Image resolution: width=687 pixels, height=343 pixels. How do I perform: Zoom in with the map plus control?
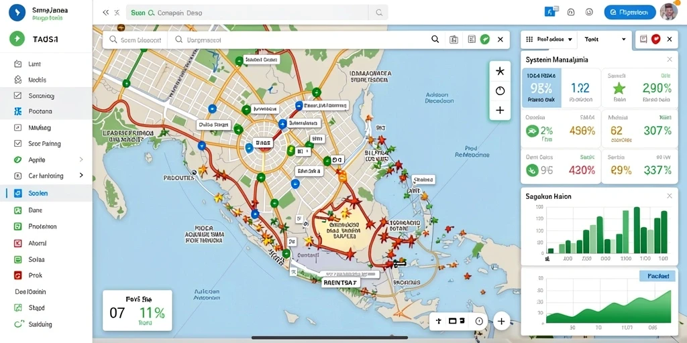(500, 111)
